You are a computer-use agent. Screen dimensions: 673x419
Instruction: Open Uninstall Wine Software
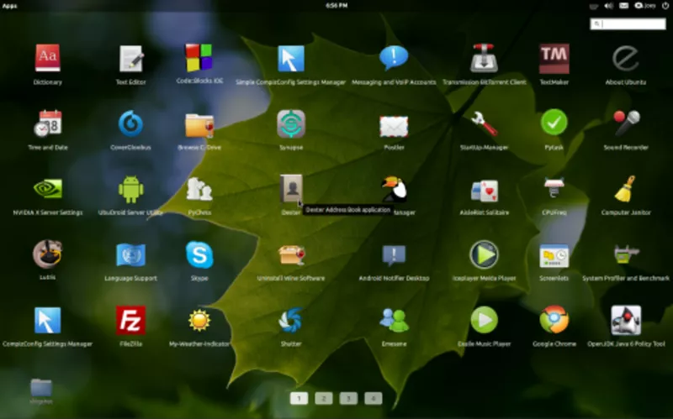coord(291,255)
